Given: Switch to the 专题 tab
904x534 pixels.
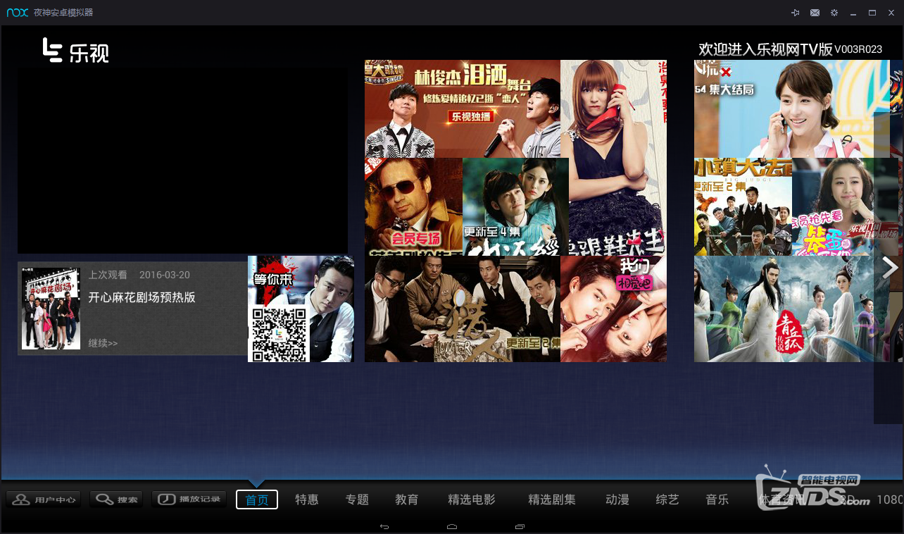Looking at the screenshot, I should coord(357,499).
